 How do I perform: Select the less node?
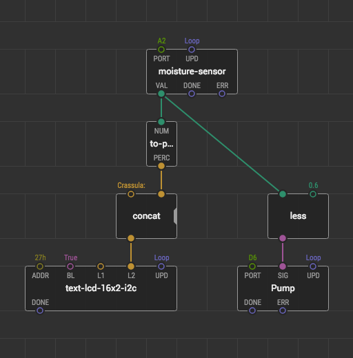click(x=298, y=216)
